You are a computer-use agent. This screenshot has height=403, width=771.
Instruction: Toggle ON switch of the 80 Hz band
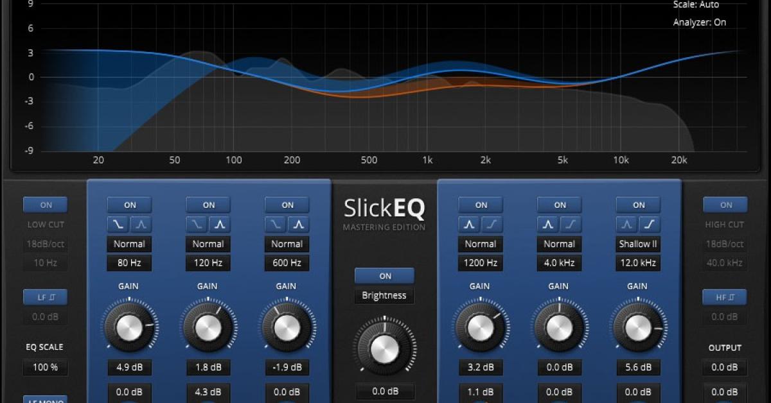(x=130, y=205)
